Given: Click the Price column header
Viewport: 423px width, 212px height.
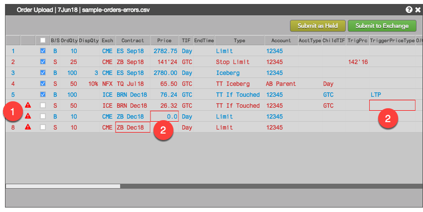Looking at the screenshot, I should [164, 41].
